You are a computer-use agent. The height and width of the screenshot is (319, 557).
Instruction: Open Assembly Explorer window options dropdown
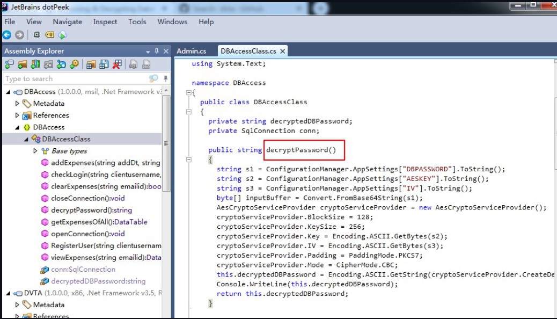(148, 52)
